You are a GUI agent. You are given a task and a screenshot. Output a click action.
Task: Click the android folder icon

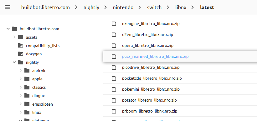click(27, 71)
